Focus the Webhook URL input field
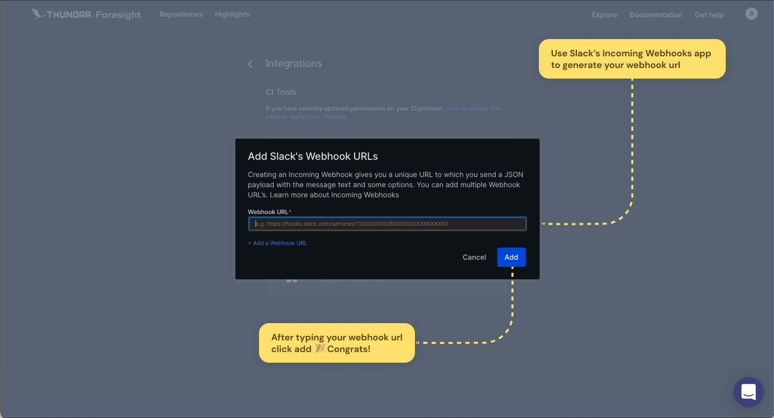The height and width of the screenshot is (418, 774). tap(388, 224)
